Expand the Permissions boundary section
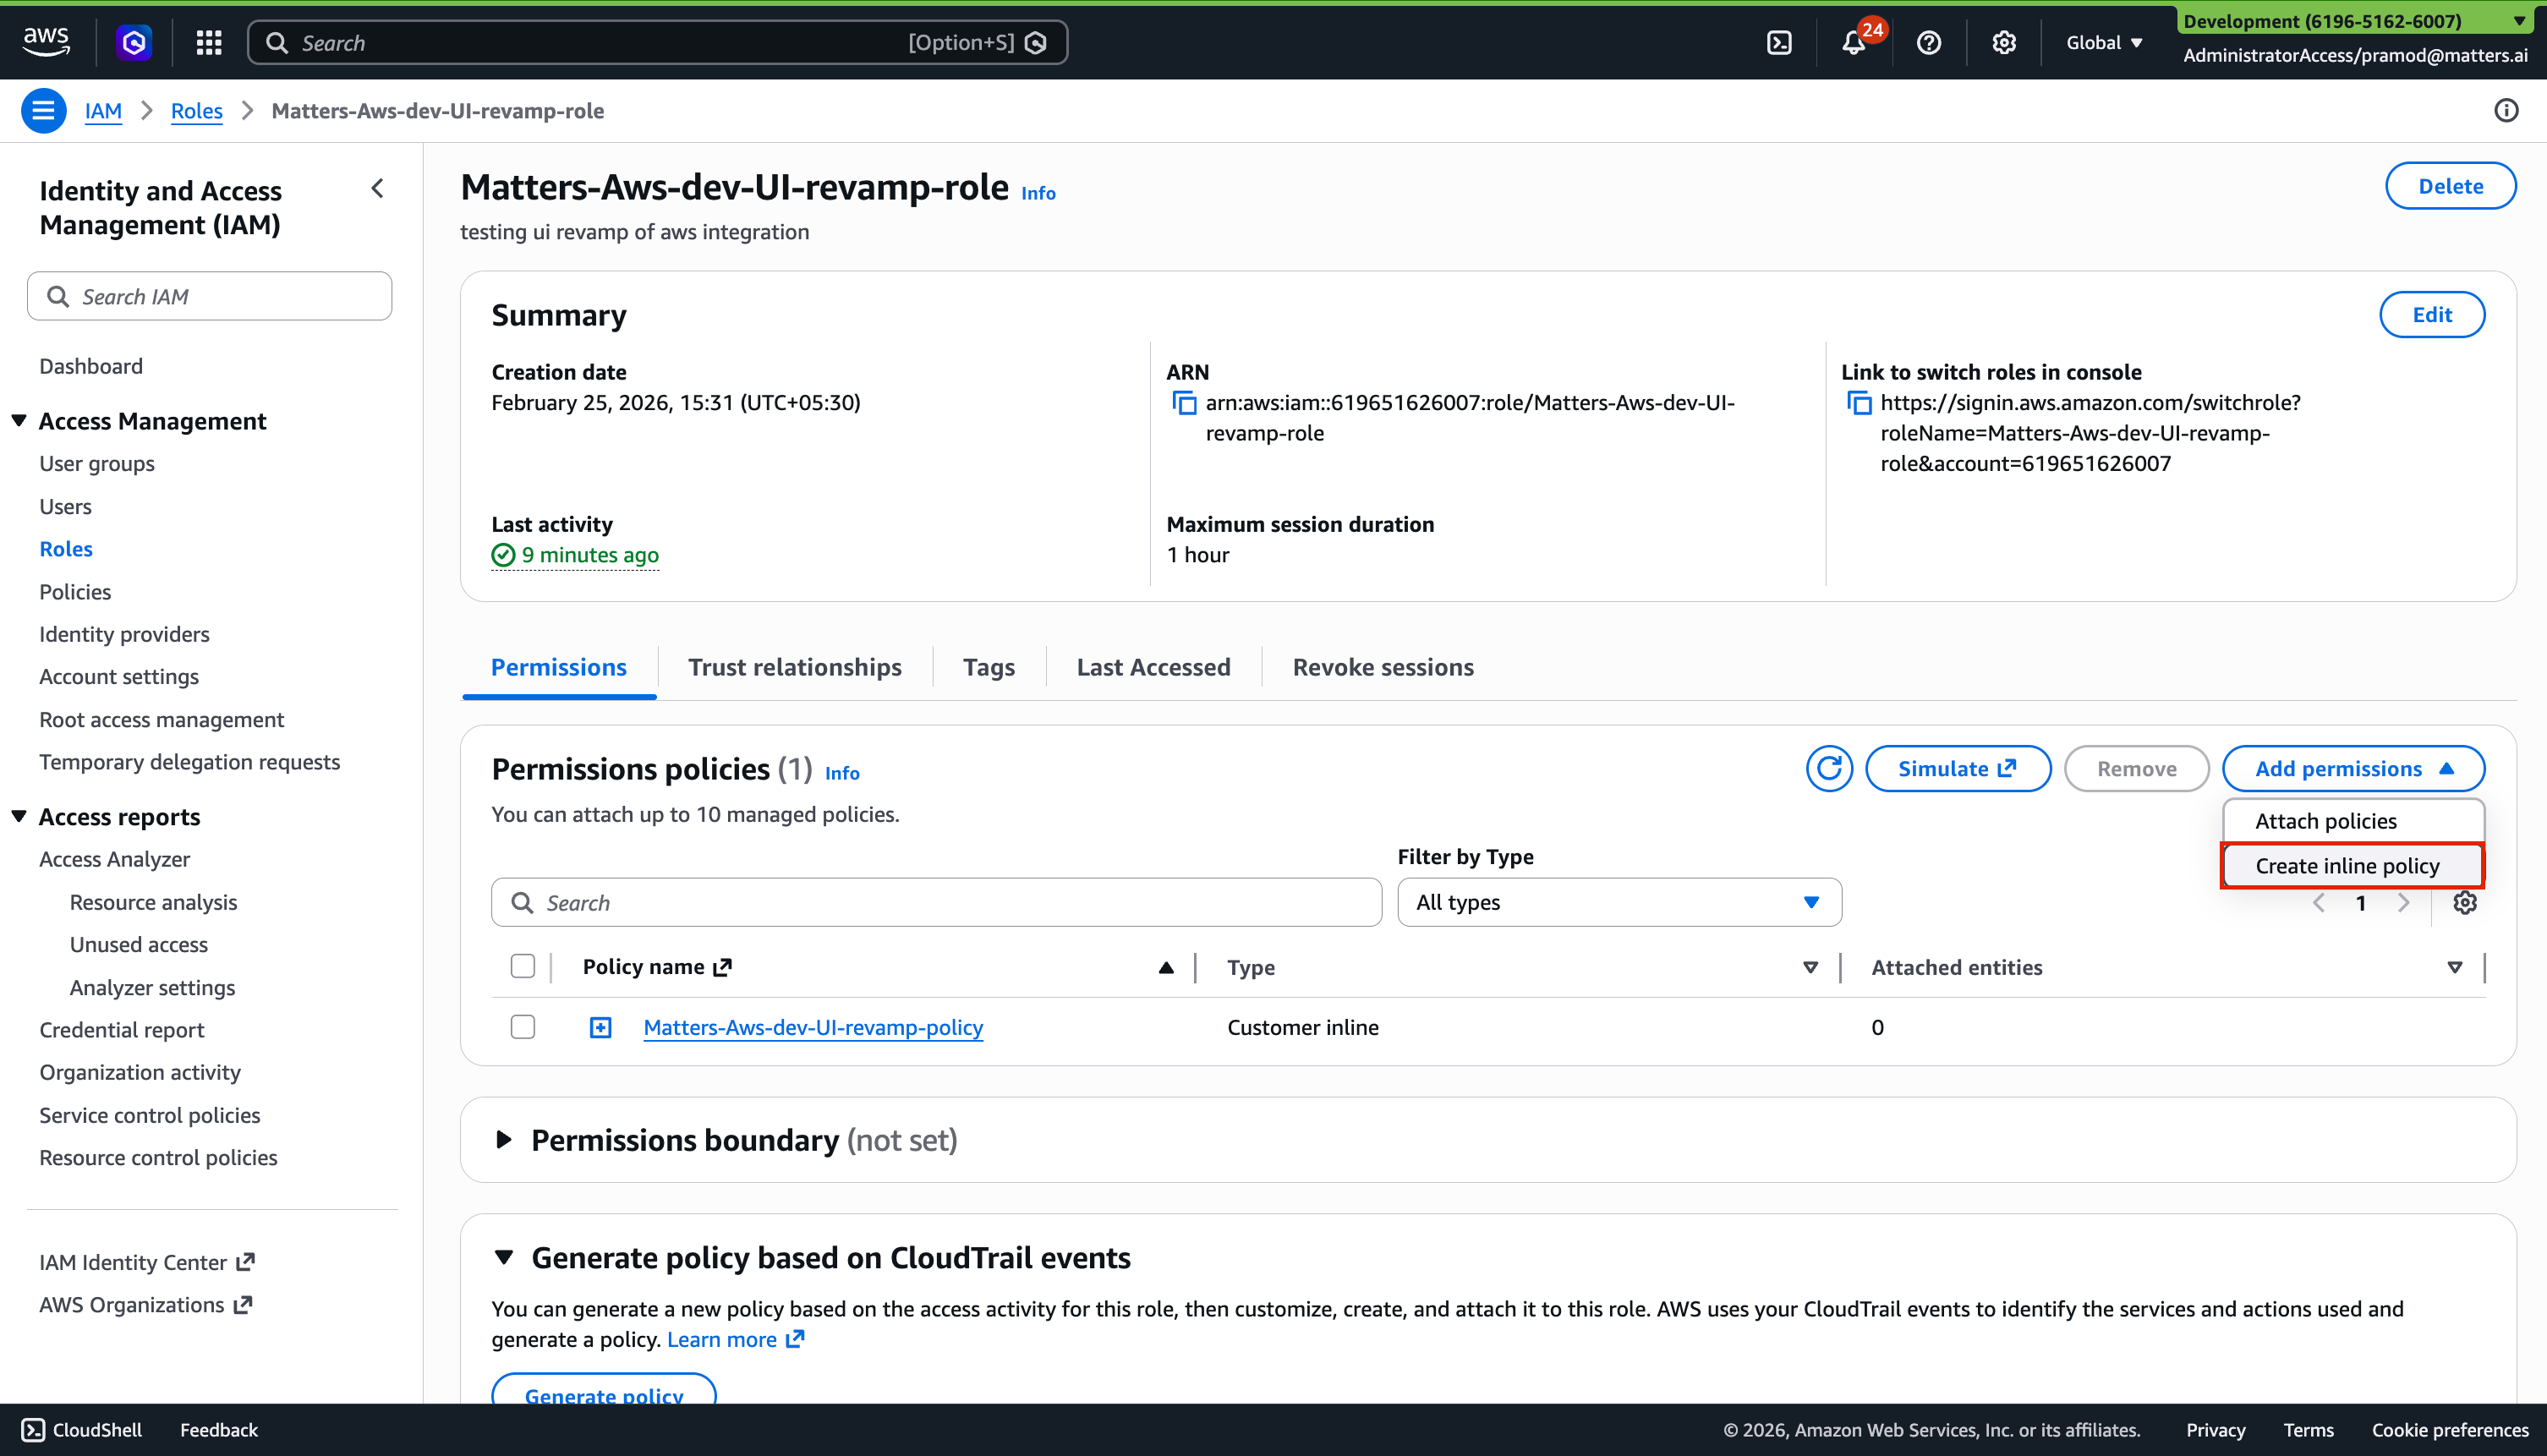 point(504,1140)
